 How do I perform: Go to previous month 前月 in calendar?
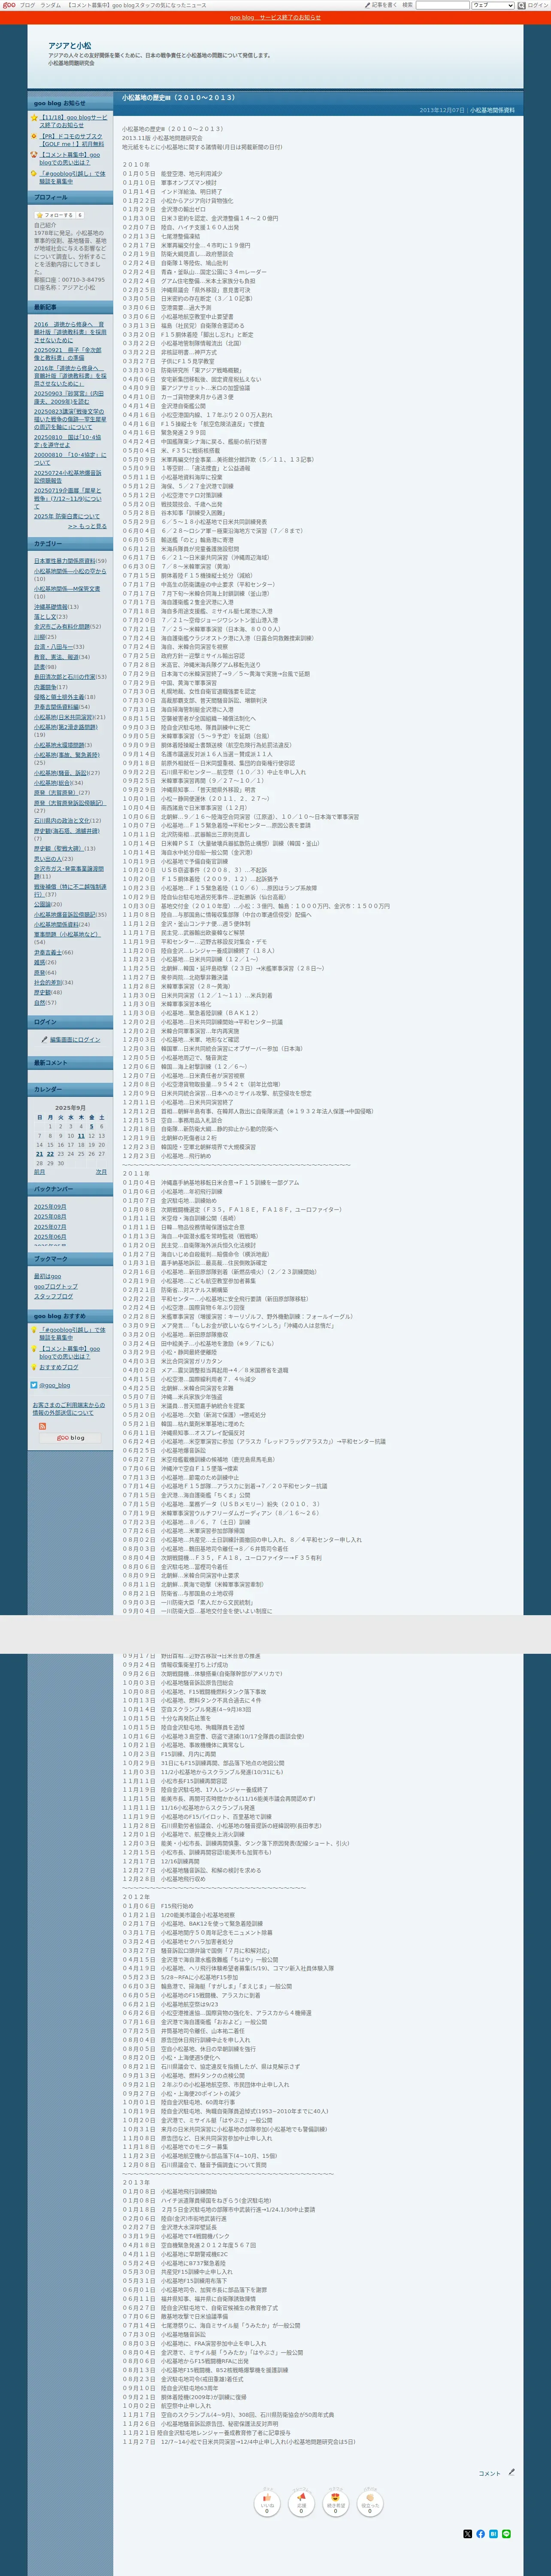click(x=40, y=1172)
